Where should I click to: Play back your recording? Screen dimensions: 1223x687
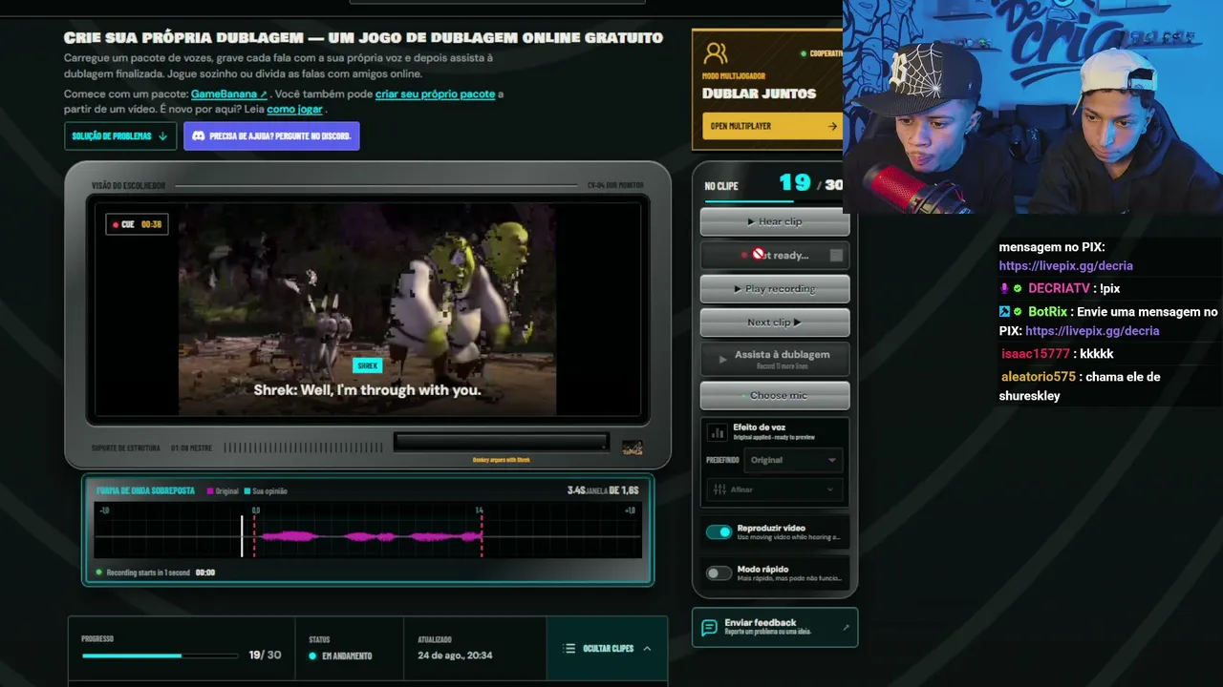[775, 288]
